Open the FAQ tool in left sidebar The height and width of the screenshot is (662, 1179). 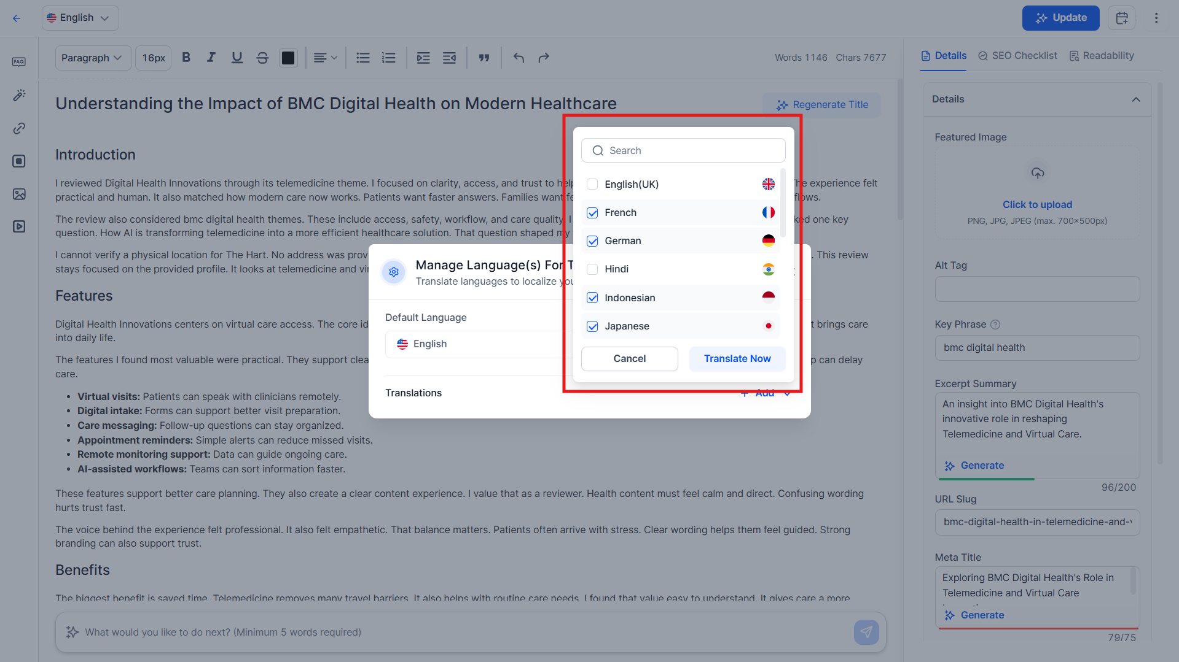point(19,62)
